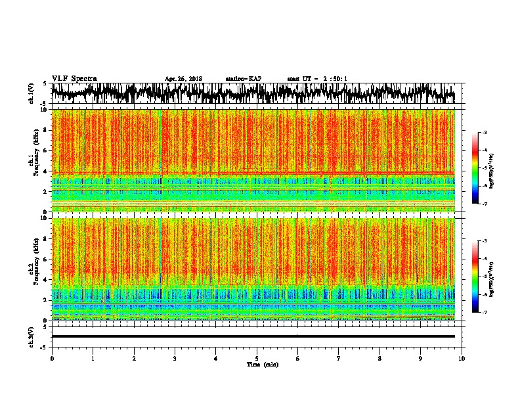Click the 'Time (min)' axis title
520x402 pixels.
(263, 365)
